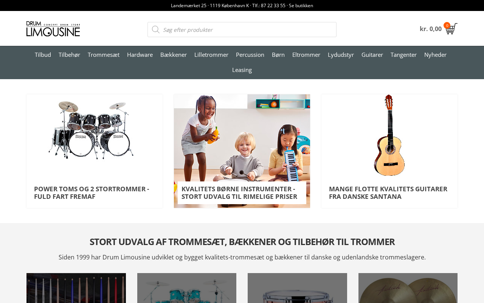
Task: Open the Eltrommer category
Action: coord(306,55)
